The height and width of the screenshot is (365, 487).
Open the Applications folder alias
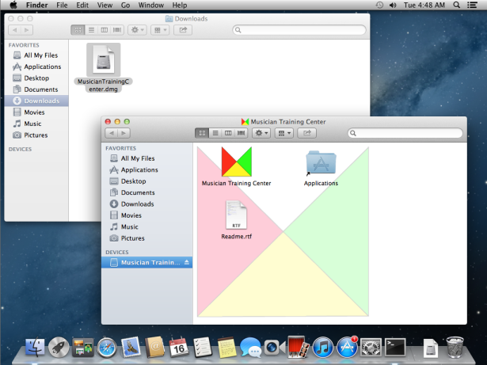pyautogui.click(x=321, y=162)
